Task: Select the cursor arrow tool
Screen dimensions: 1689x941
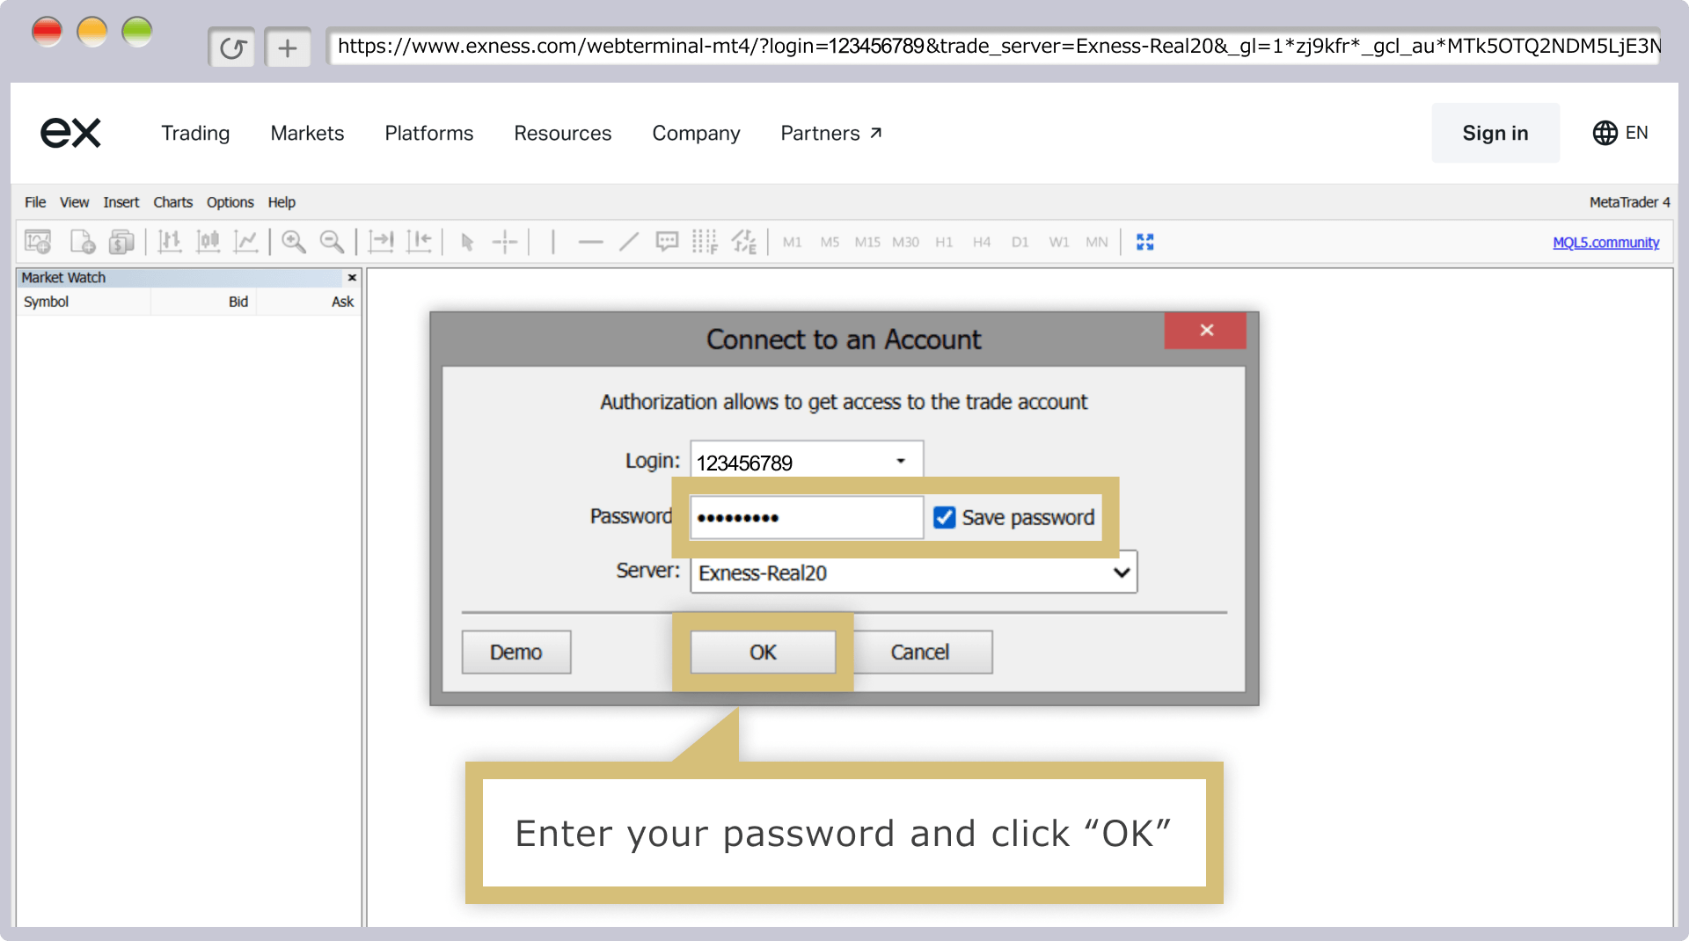Action: coord(467,242)
